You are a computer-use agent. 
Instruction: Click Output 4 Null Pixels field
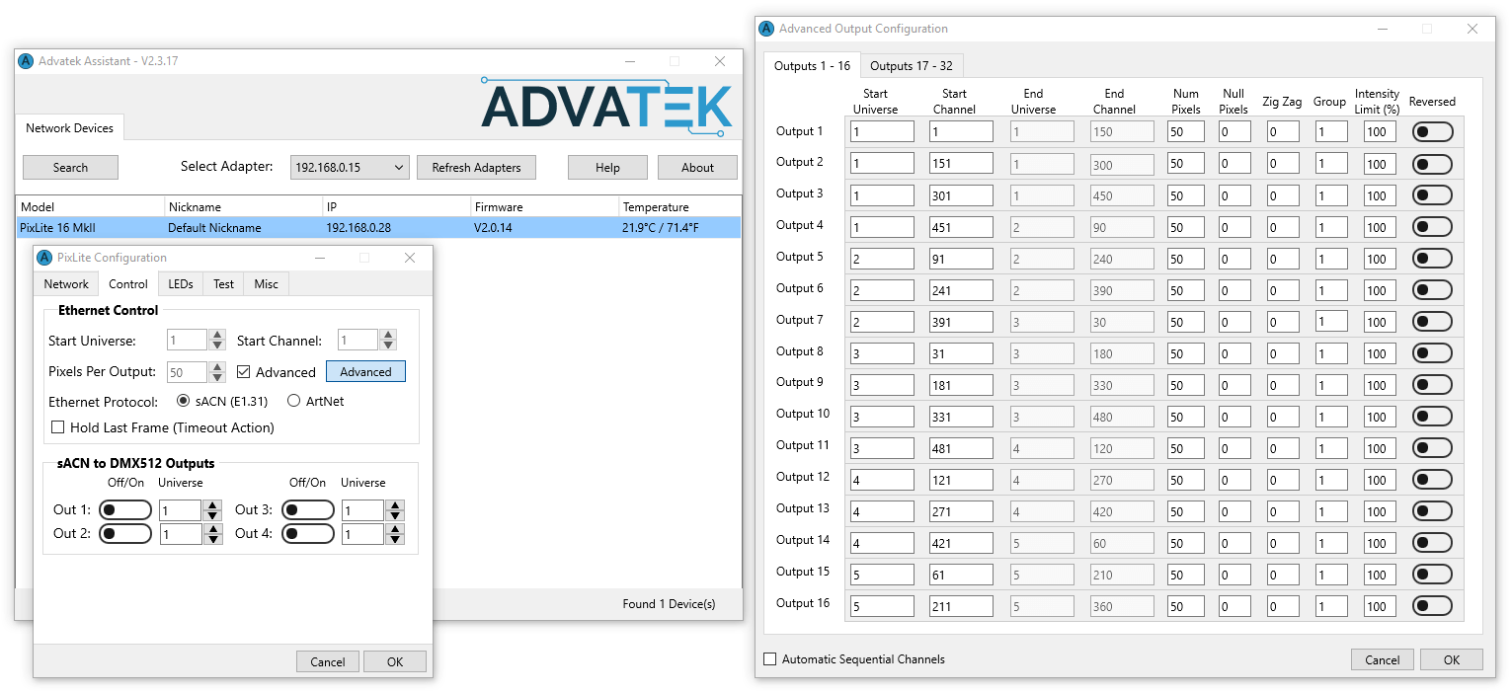pyautogui.click(x=1234, y=227)
